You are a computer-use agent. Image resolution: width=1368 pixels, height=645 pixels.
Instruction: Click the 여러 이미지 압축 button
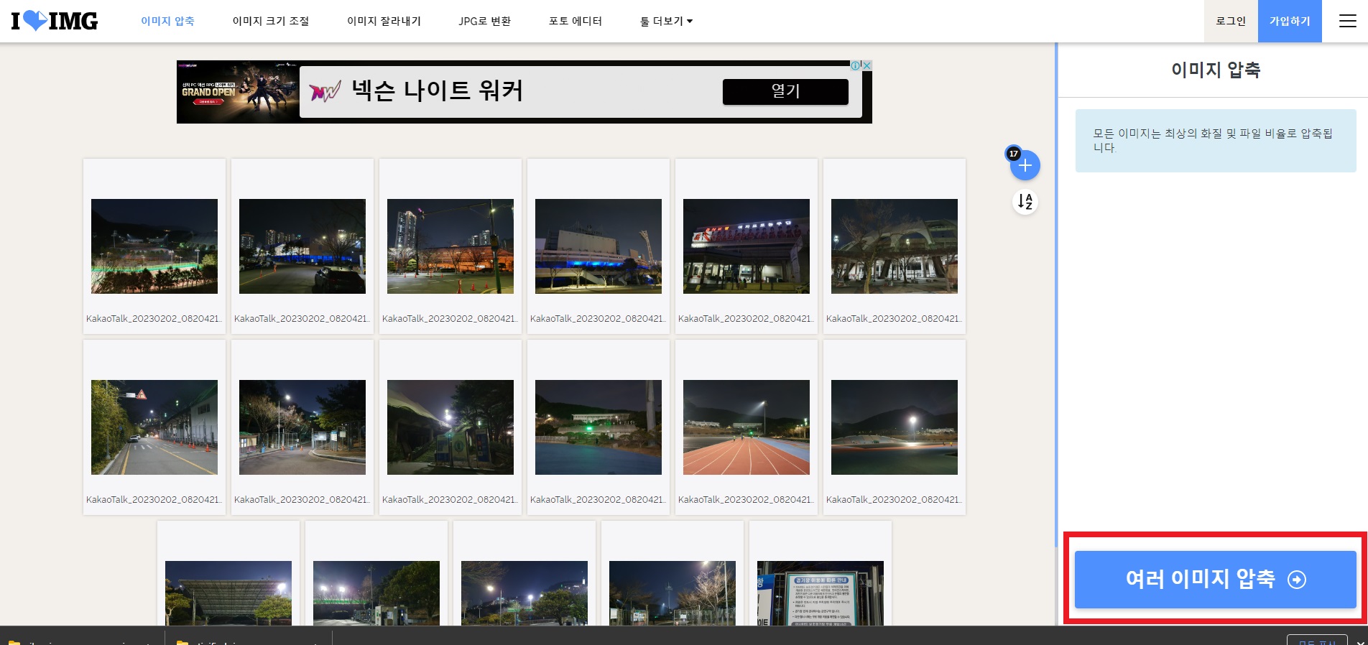coord(1216,579)
